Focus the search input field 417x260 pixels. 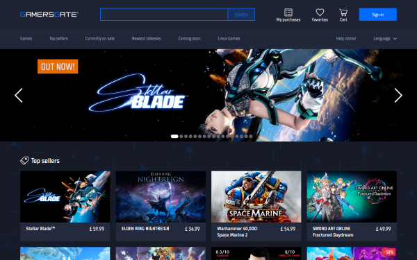click(x=164, y=15)
